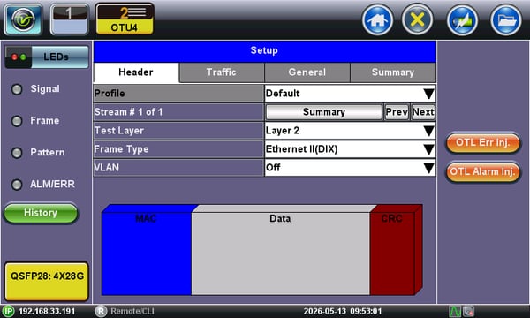Viewport: 530px width, 318px height.
Task: Open the General tab
Action: pos(307,72)
